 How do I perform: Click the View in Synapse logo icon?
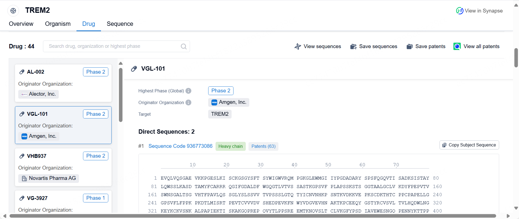point(459,11)
